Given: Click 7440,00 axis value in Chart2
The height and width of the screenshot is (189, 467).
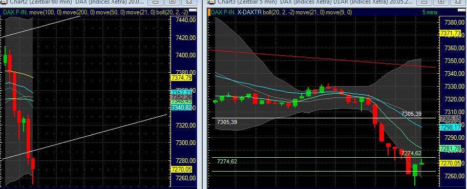Looking at the screenshot, I should [x=185, y=19].
